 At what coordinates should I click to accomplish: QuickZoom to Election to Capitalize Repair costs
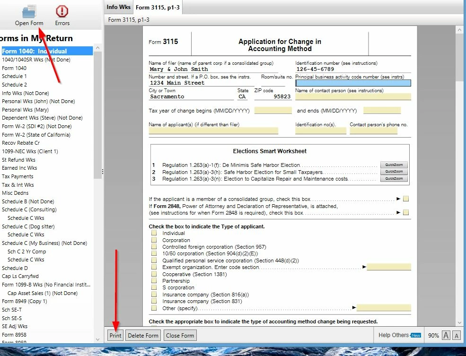[394, 178]
